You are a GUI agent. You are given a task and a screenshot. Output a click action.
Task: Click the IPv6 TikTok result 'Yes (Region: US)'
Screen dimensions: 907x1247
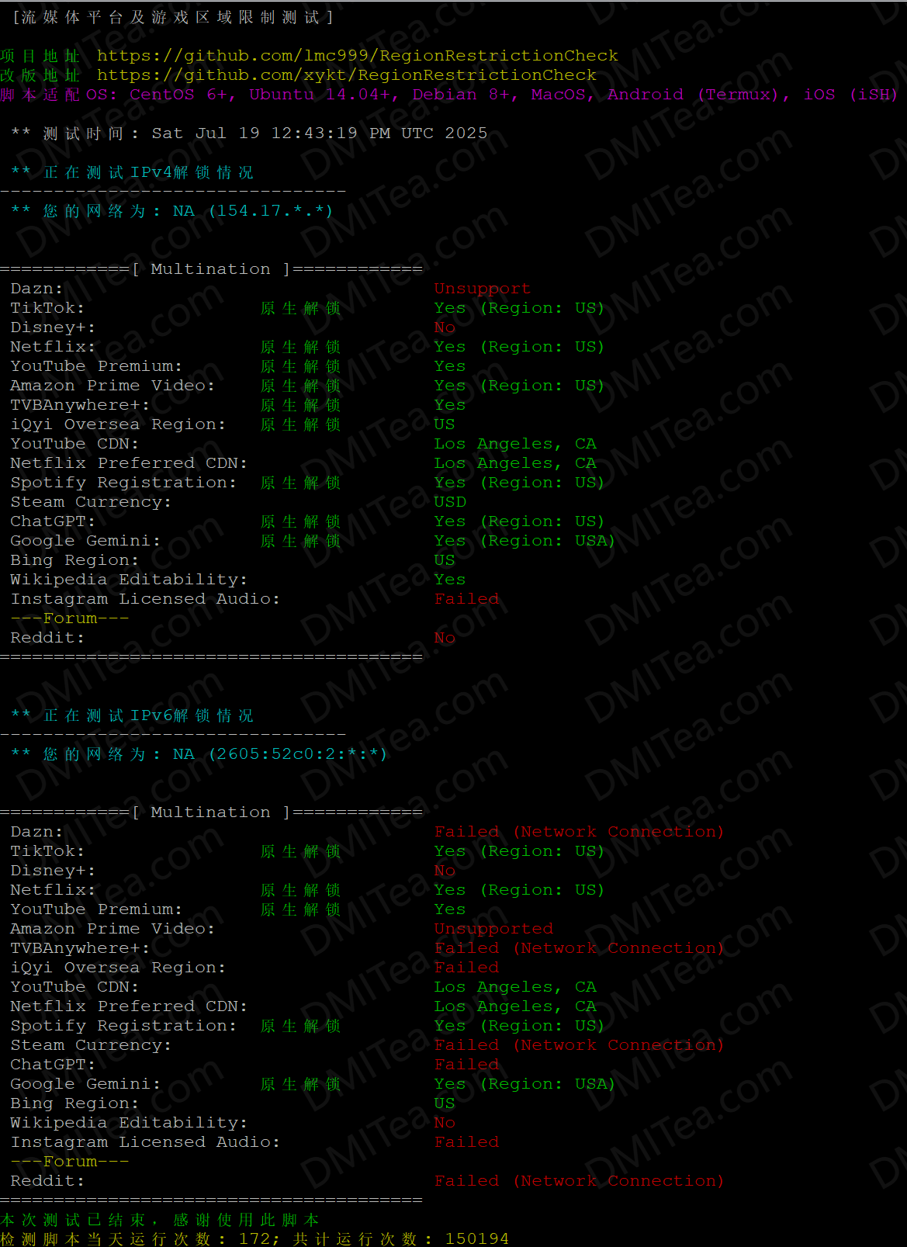pos(519,851)
